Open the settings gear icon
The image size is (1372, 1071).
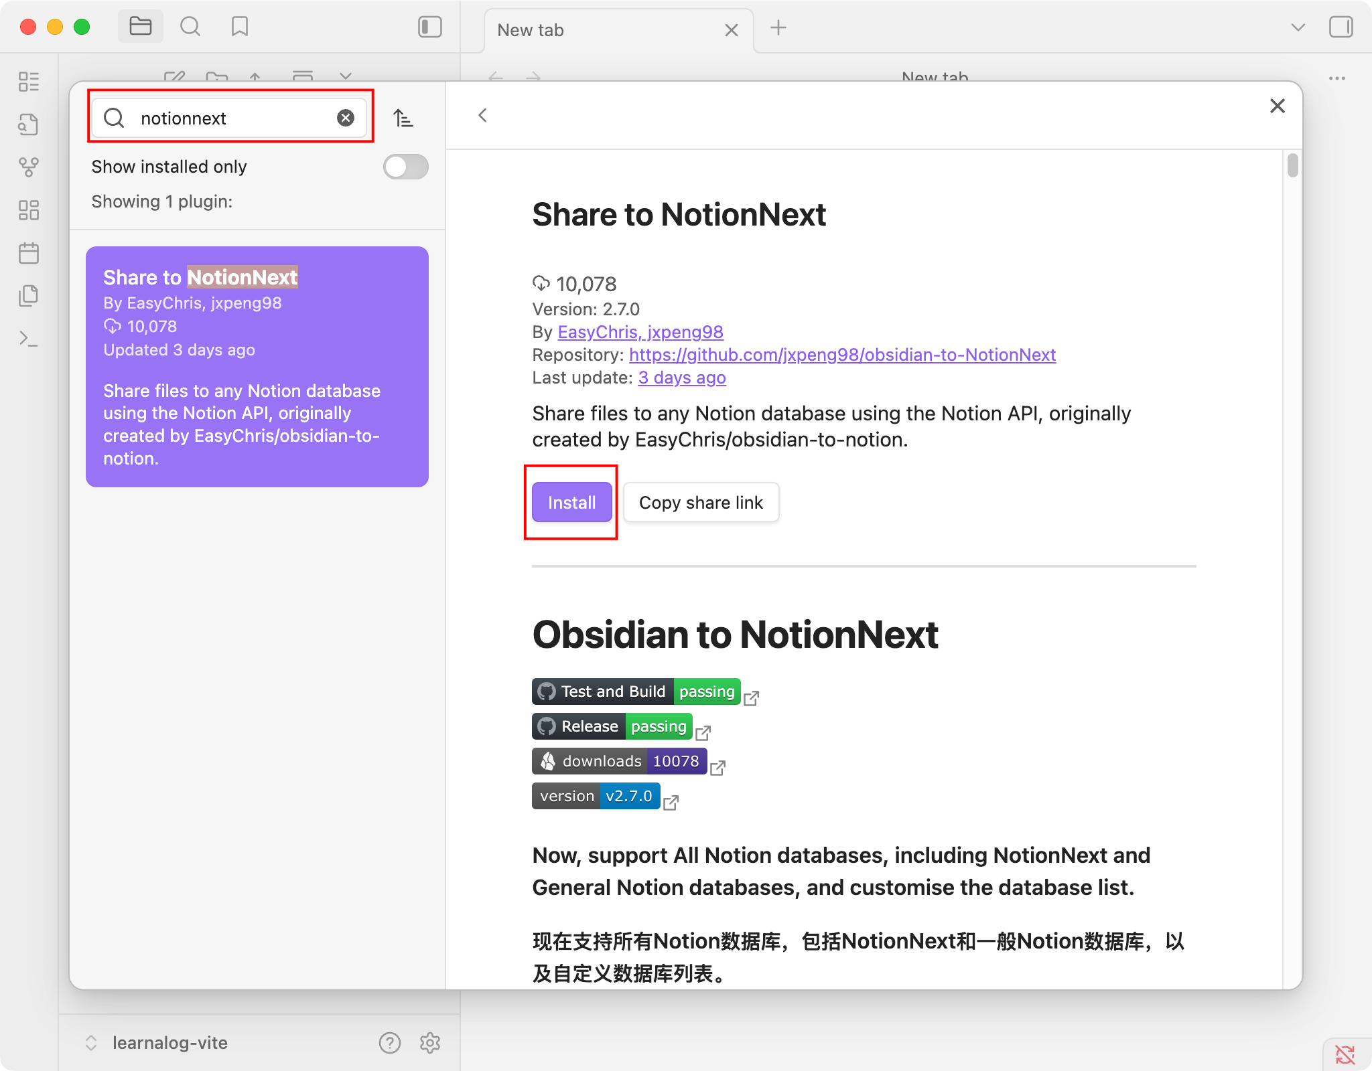[x=429, y=1042]
